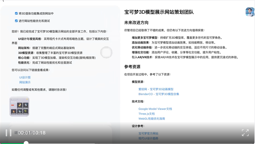The height and width of the screenshot is (144, 255).
Task: Uncheck 进行网站性能优化和测试 checkbox
Action: point(16,21)
